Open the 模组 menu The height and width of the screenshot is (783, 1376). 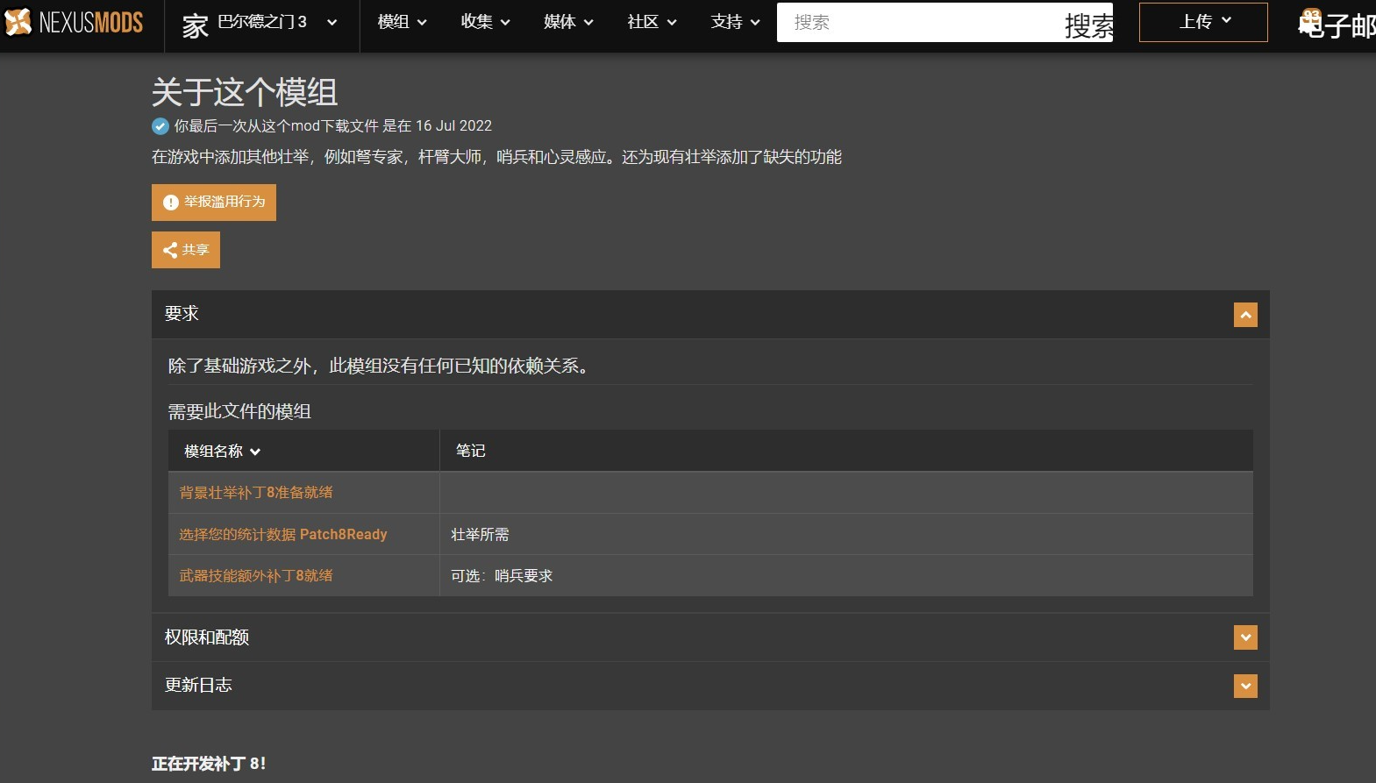(x=403, y=22)
